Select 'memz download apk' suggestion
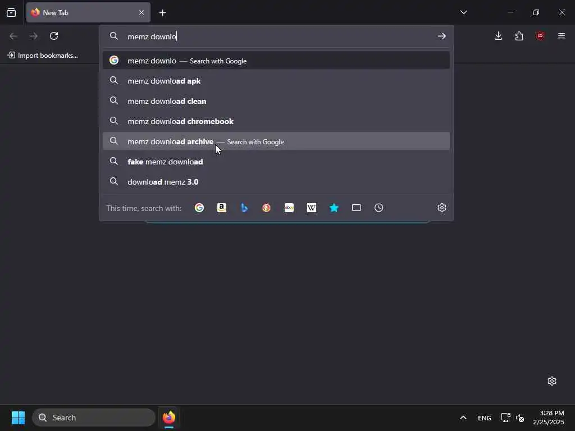The width and height of the screenshot is (575, 431). [276, 81]
